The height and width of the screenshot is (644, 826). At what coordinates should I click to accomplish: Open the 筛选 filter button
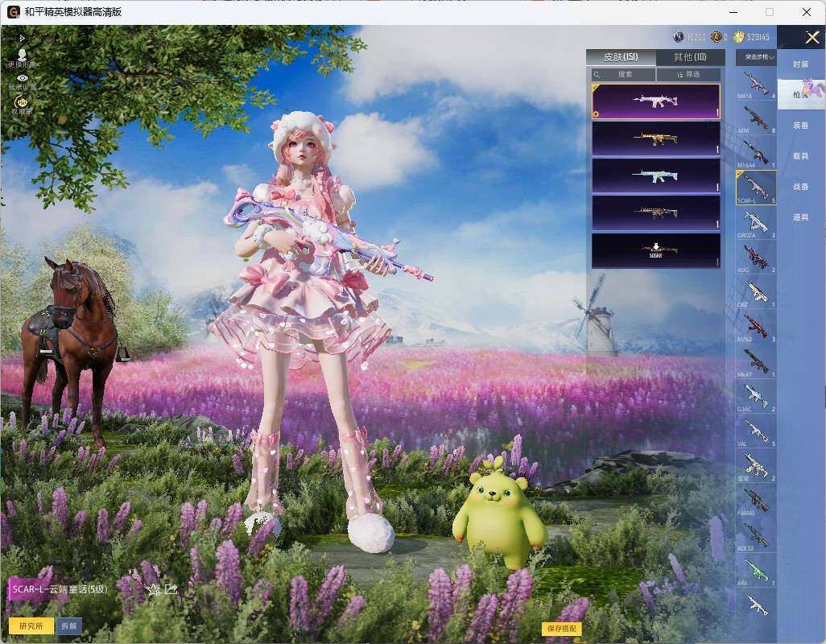pyautogui.click(x=688, y=75)
